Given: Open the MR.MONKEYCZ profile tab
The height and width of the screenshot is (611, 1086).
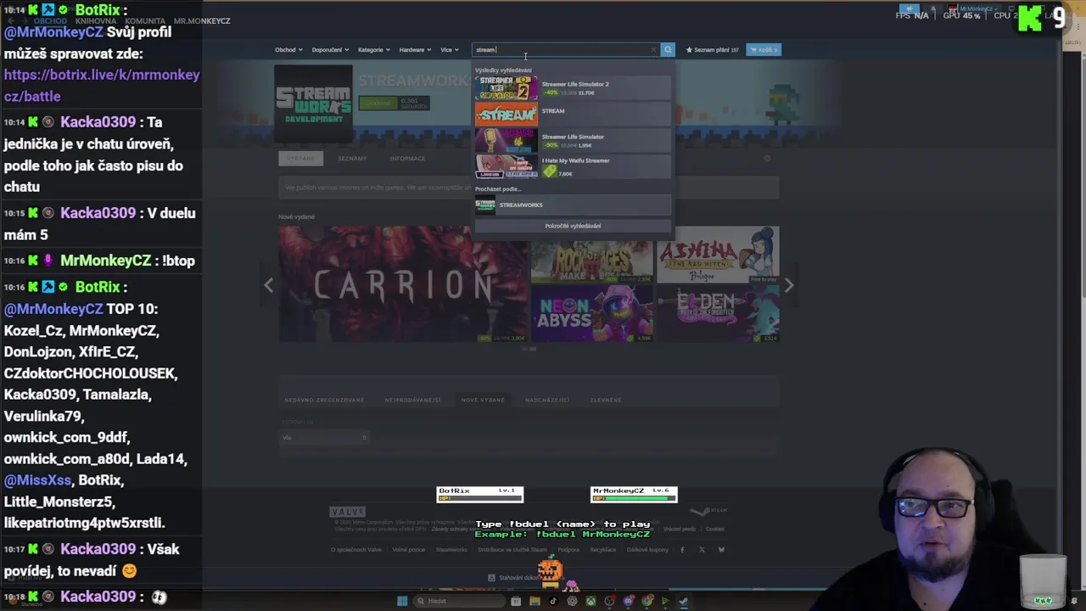Looking at the screenshot, I should [202, 20].
